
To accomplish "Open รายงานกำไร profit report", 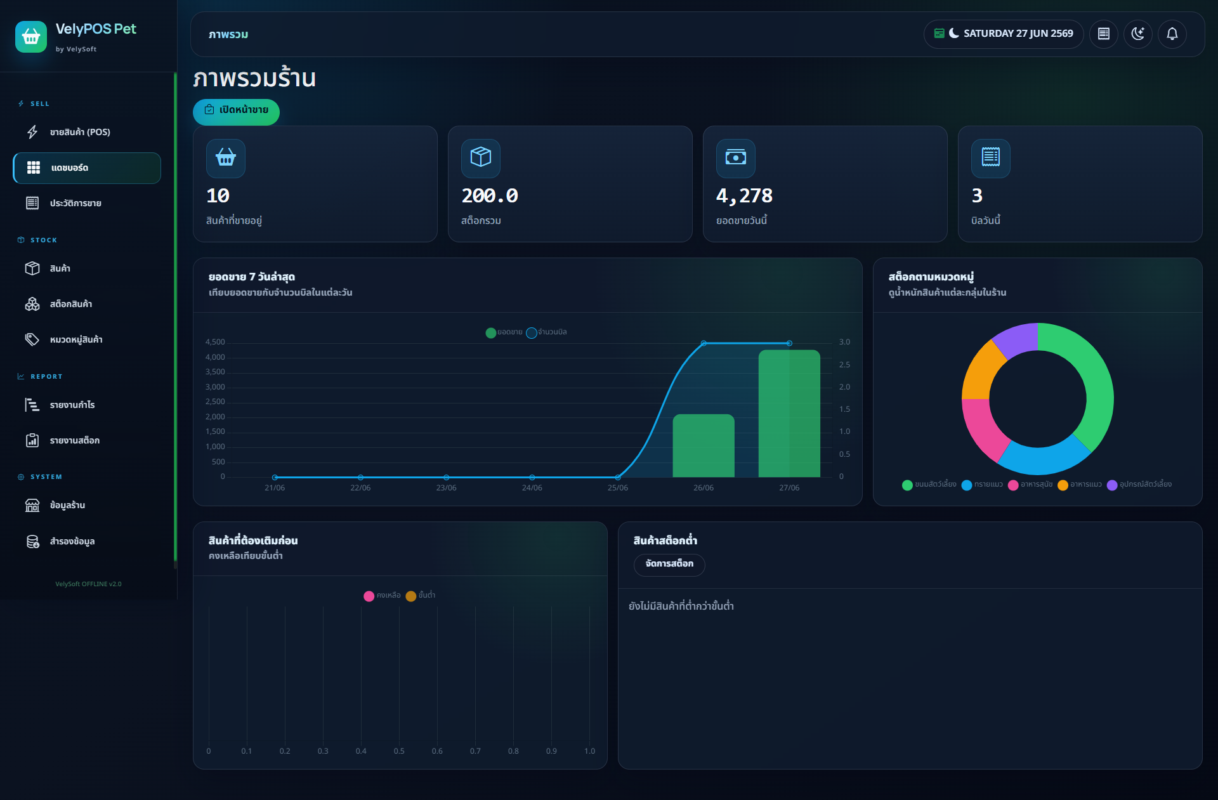I will [x=87, y=405].
